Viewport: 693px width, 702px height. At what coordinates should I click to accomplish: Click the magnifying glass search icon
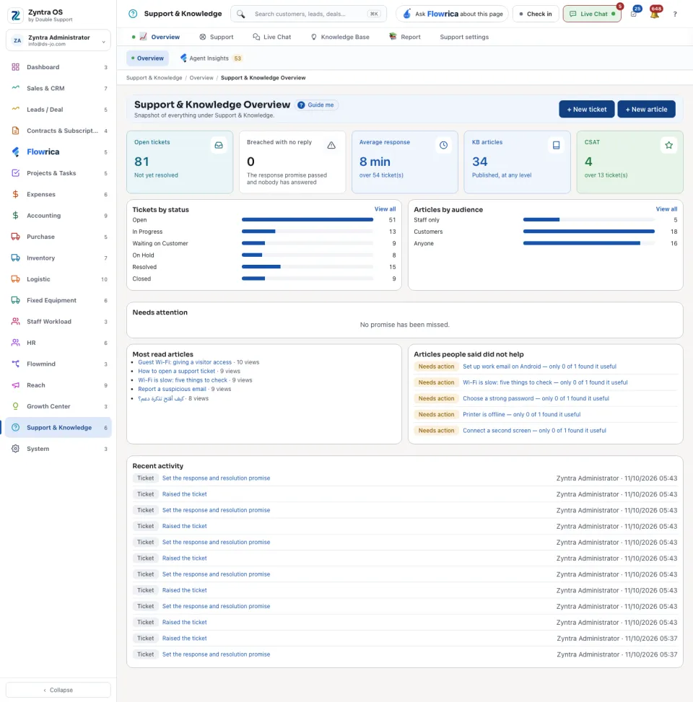pyautogui.click(x=241, y=14)
